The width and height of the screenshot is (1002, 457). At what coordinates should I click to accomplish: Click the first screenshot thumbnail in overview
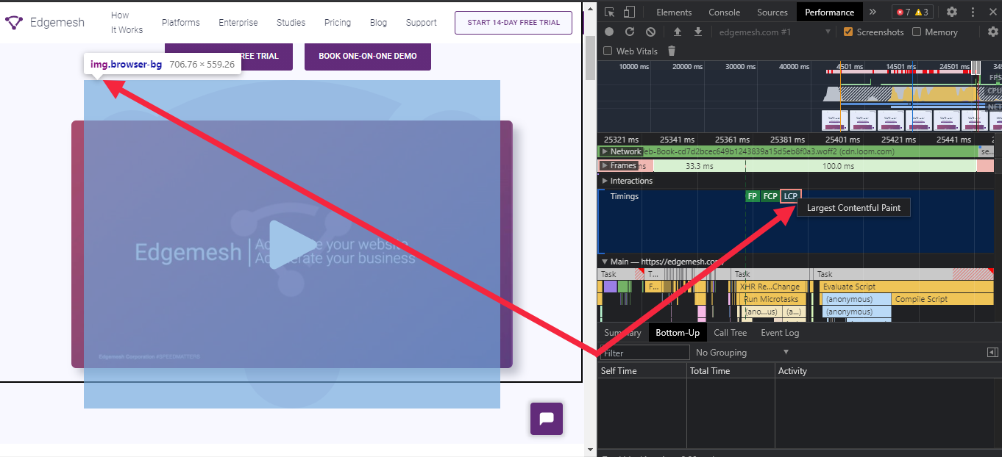(x=834, y=120)
